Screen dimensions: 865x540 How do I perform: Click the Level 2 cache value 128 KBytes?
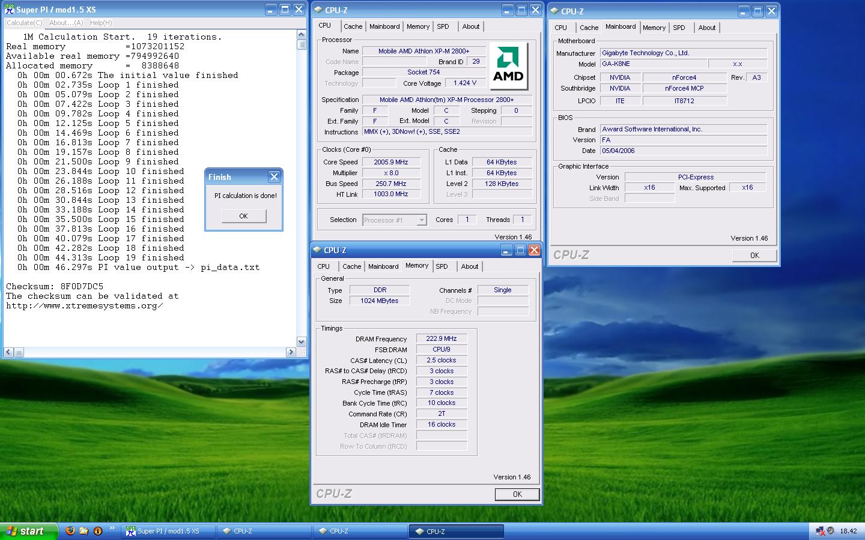tap(502, 184)
